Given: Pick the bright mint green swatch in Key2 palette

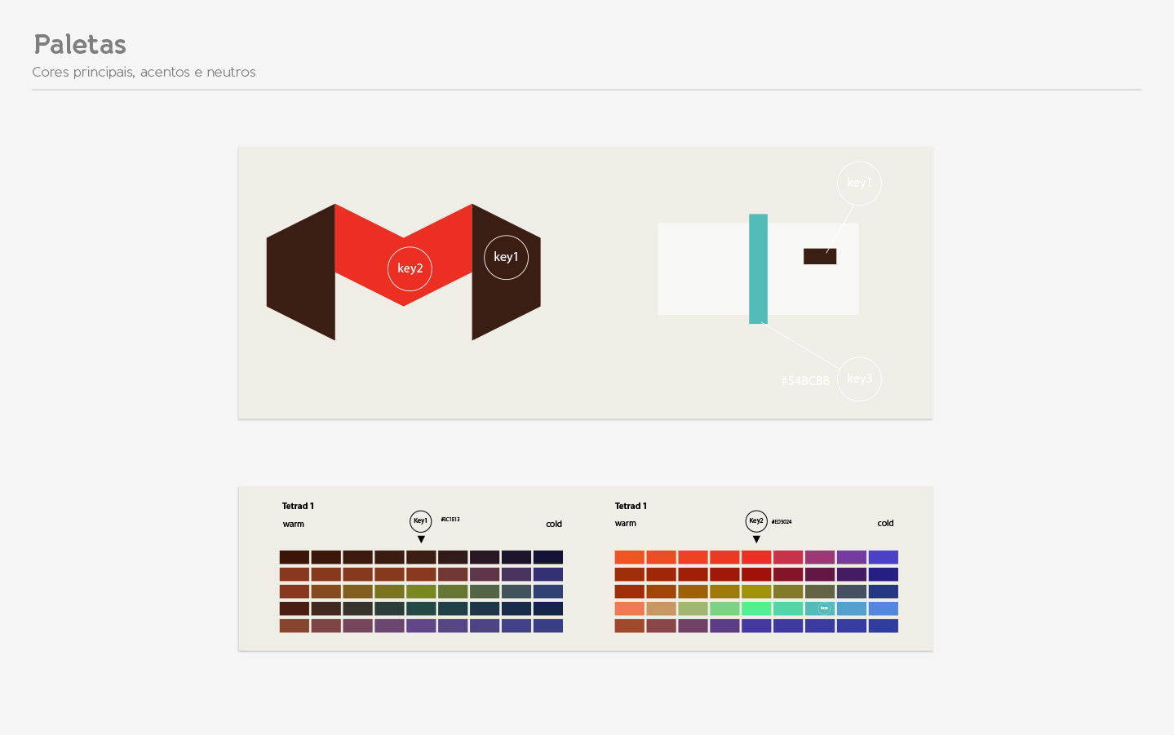Looking at the screenshot, I should point(756,609).
